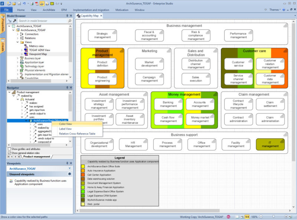This screenshot has width=297, height=220.
Task: Open the ArchiMate ribbon tab
Action: point(49,10)
